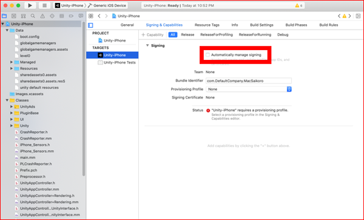Screen dimensions: 364x220
Task: Toggle the project targets sidebar icon
Action: [90, 25]
